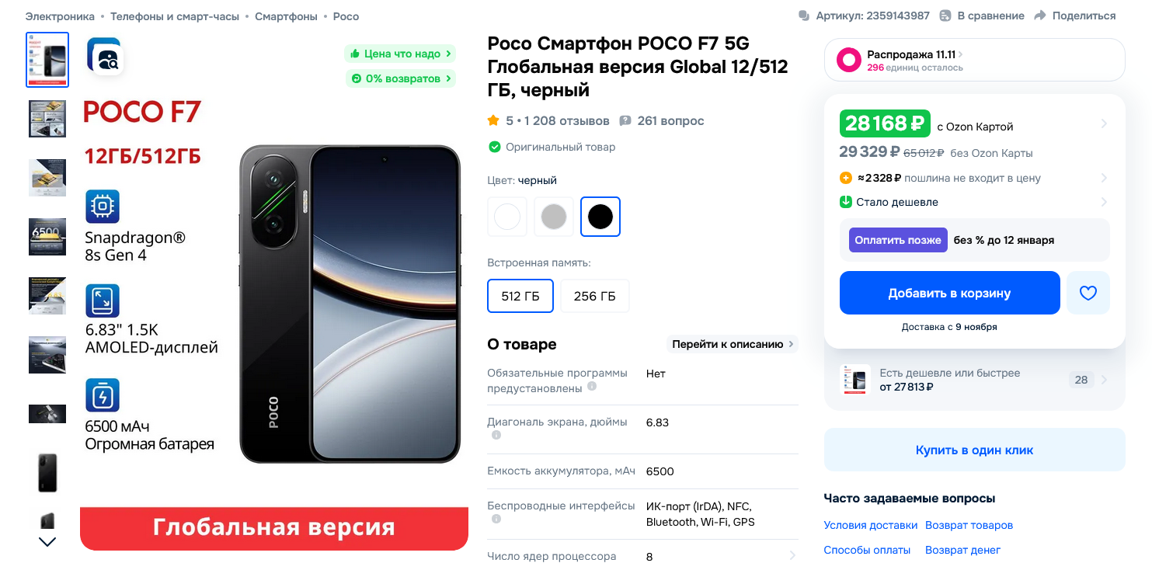Open image search icon on product photo
The height and width of the screenshot is (563, 1152).
tap(104, 56)
